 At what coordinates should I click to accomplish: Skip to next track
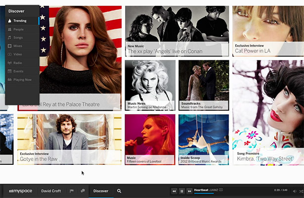pos(189,191)
